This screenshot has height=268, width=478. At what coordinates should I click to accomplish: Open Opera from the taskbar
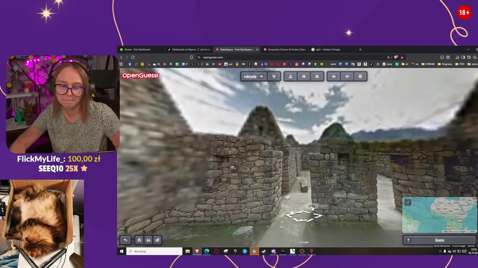(x=216, y=251)
